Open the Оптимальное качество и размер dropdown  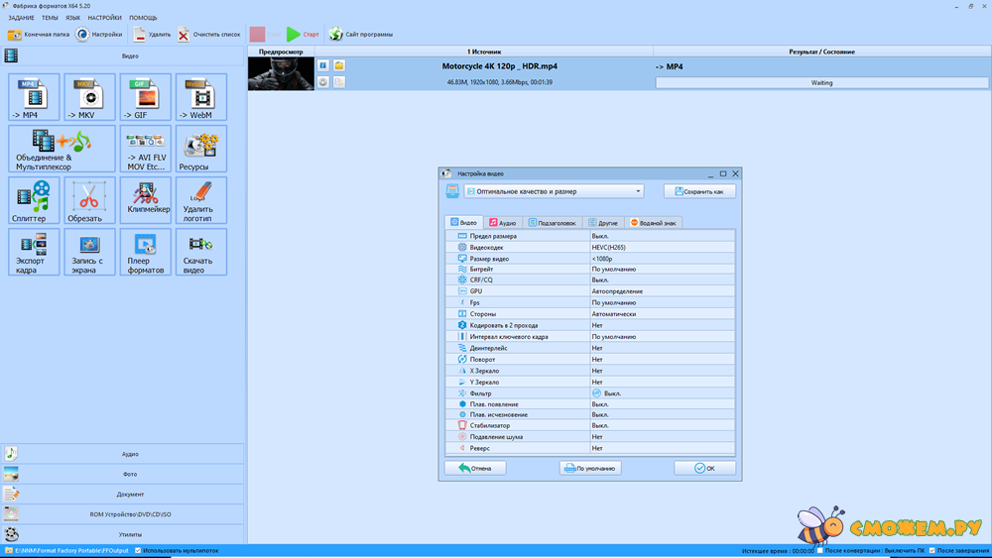[x=554, y=191]
